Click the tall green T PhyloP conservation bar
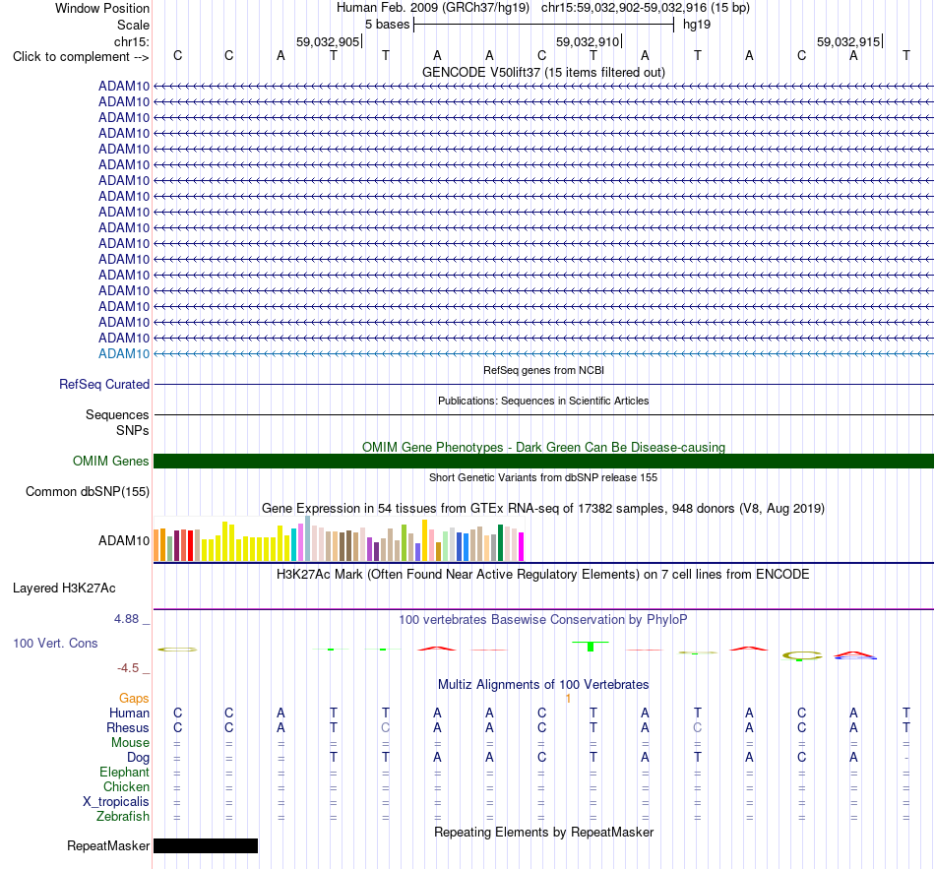This screenshot has width=935, height=869. click(591, 646)
